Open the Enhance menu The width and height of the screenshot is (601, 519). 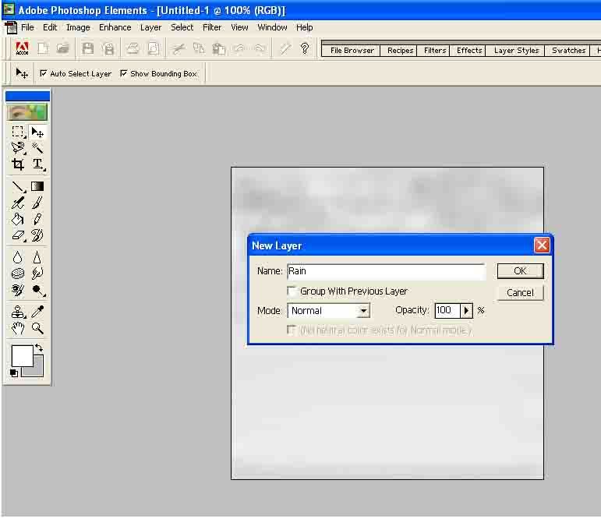point(115,27)
